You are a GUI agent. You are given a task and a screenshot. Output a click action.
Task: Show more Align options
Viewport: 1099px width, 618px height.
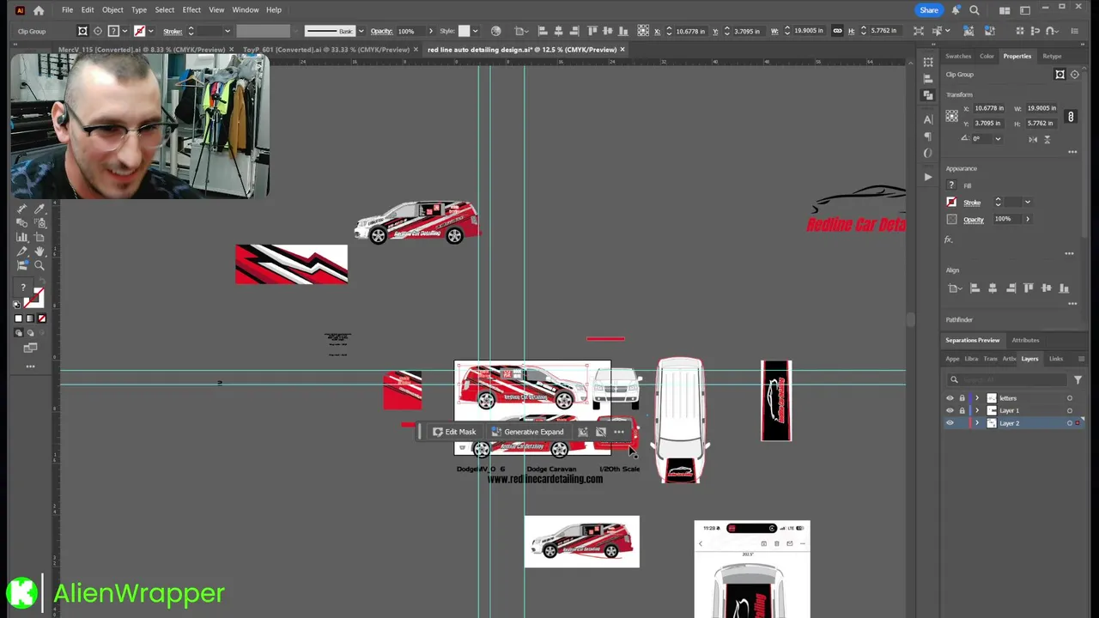pyautogui.click(x=1072, y=303)
